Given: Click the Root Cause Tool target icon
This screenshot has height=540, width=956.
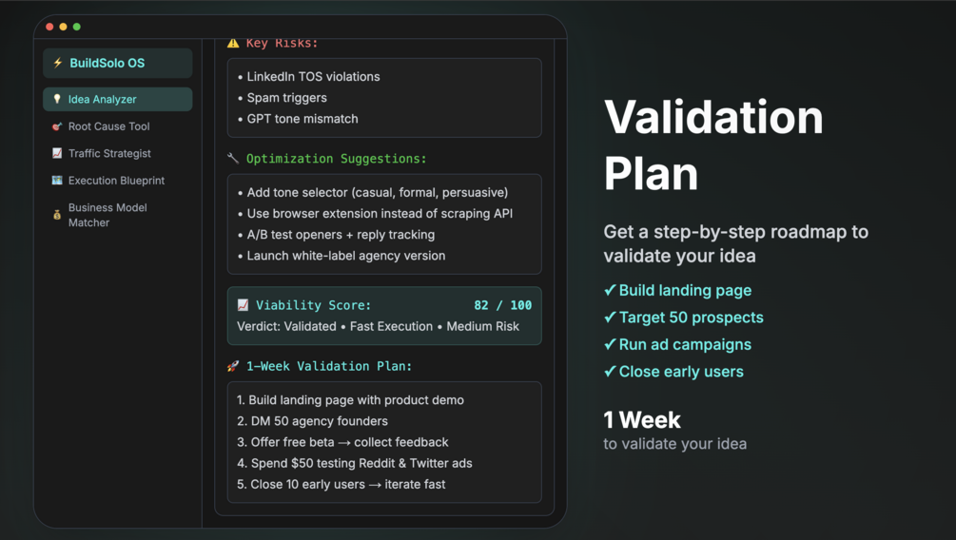Looking at the screenshot, I should [x=57, y=126].
